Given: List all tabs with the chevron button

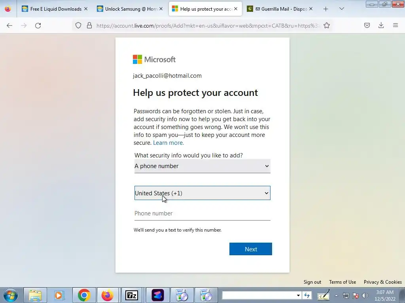Looking at the screenshot, I should (342, 9).
